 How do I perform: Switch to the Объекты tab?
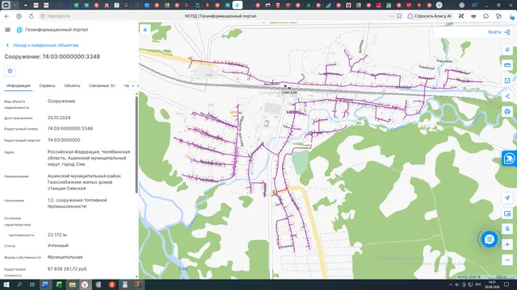72,85
